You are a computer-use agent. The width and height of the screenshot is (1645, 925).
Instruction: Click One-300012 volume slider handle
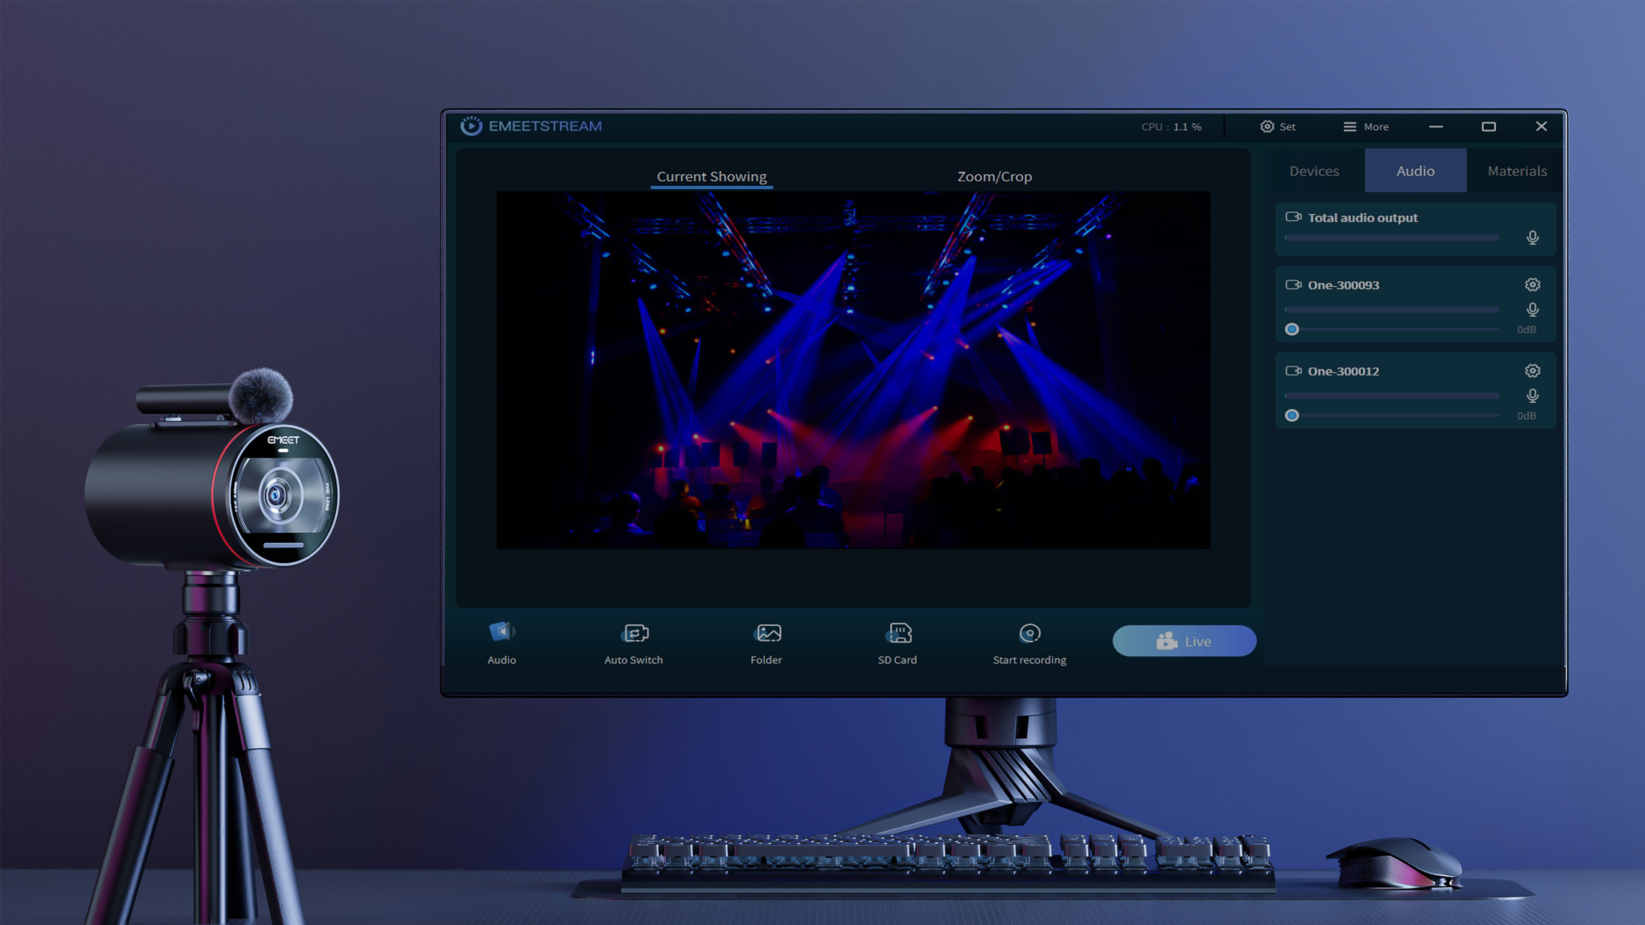point(1291,415)
